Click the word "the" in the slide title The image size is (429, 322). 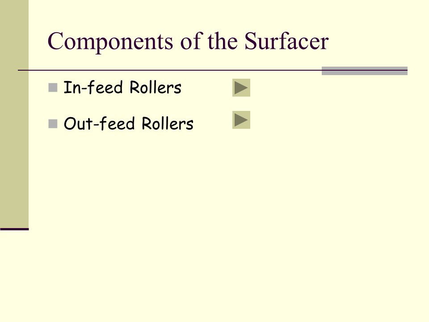[223, 41]
